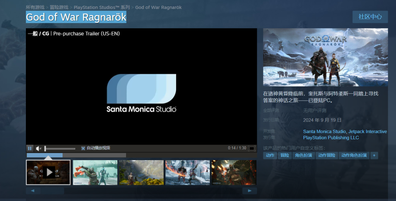Screen dimensions: 396x201
Task: Click the highlighted God of War Ragnarök title
Action: coord(76,17)
